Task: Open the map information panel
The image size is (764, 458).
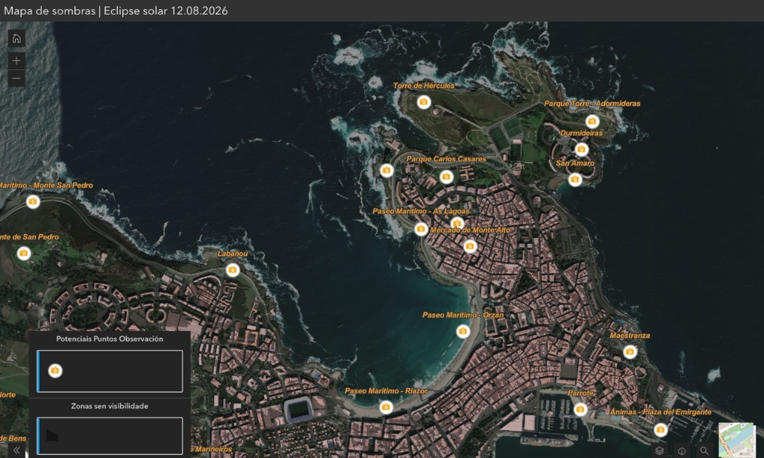Action: [681, 451]
